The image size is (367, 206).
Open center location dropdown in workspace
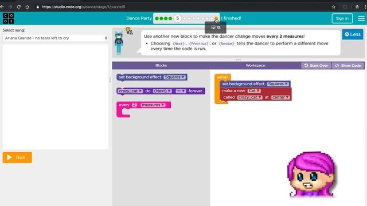pyautogui.click(x=280, y=97)
